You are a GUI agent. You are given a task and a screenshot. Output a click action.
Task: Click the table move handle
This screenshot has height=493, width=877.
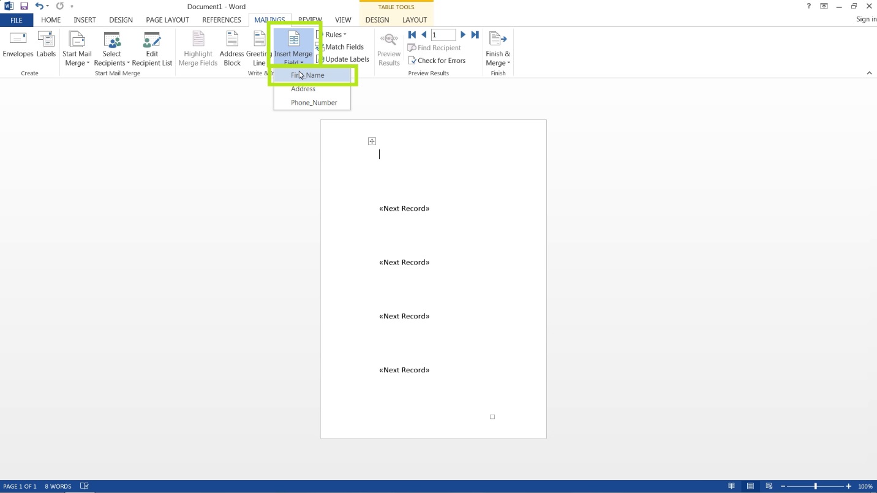coord(372,141)
